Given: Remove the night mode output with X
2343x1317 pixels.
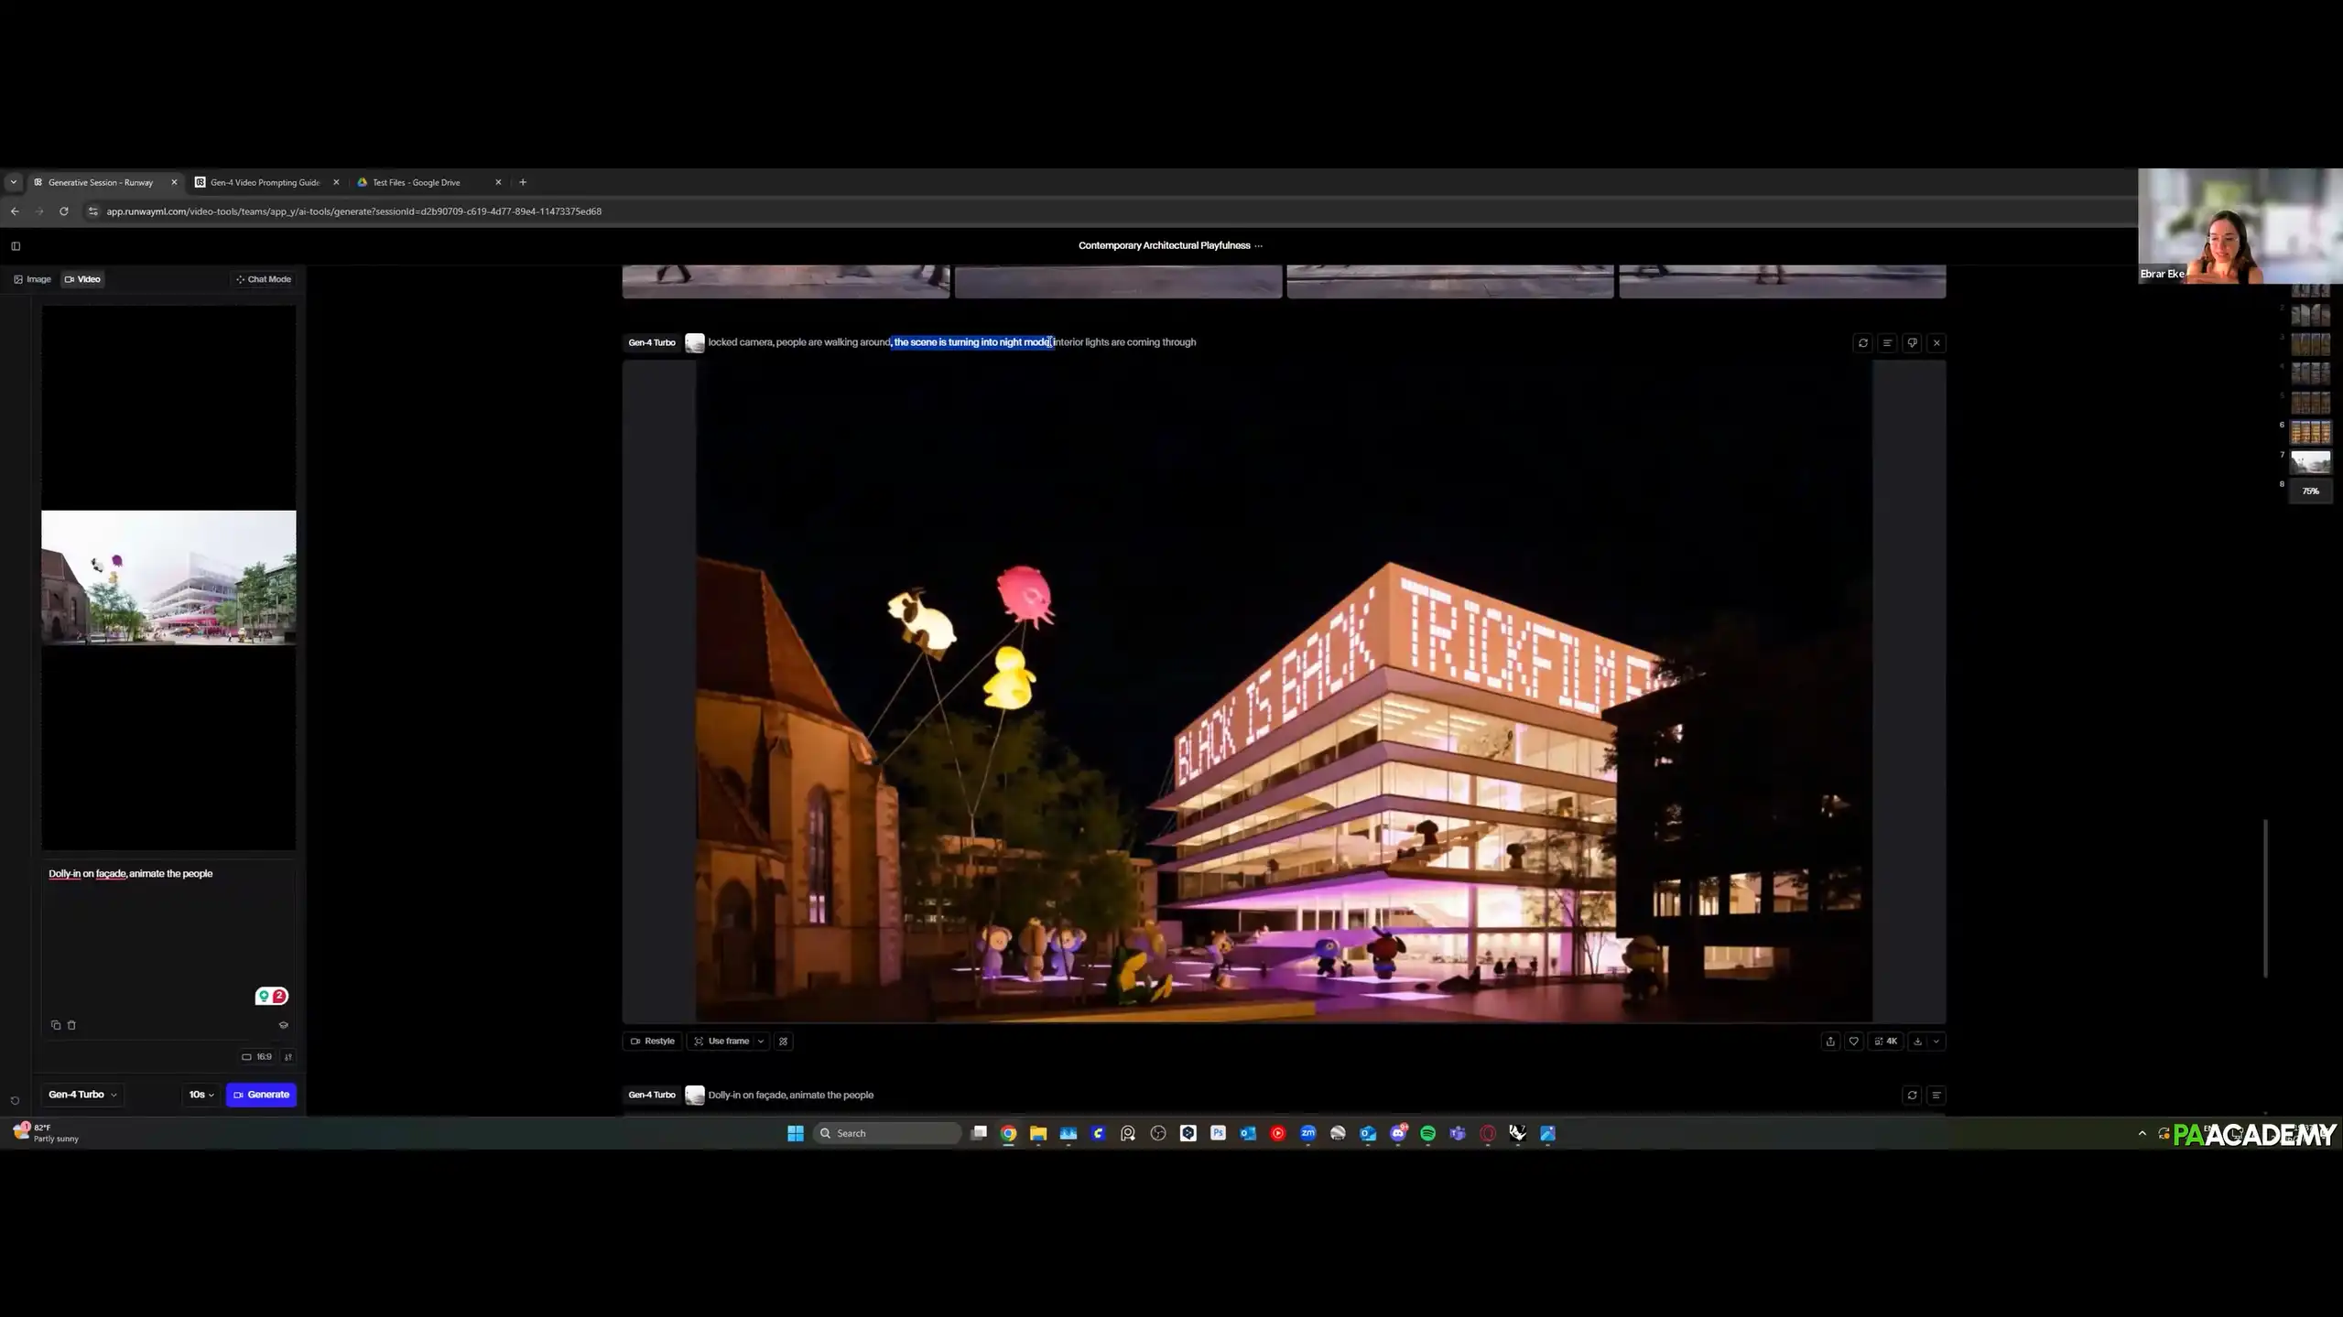Looking at the screenshot, I should pos(1936,343).
